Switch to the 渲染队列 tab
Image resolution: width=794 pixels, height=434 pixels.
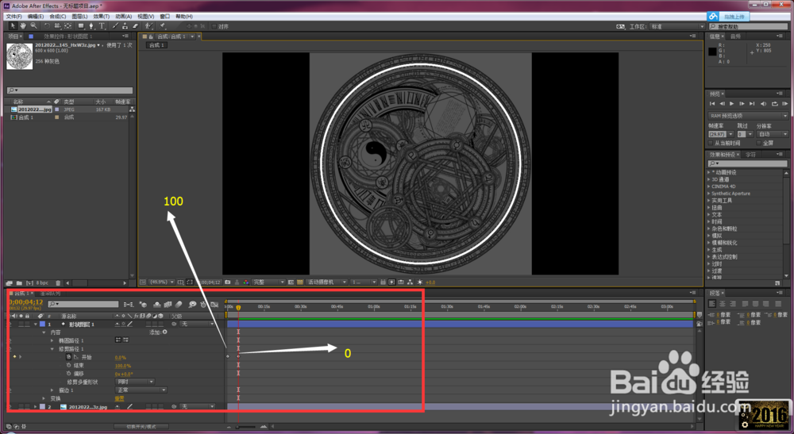click(x=50, y=294)
